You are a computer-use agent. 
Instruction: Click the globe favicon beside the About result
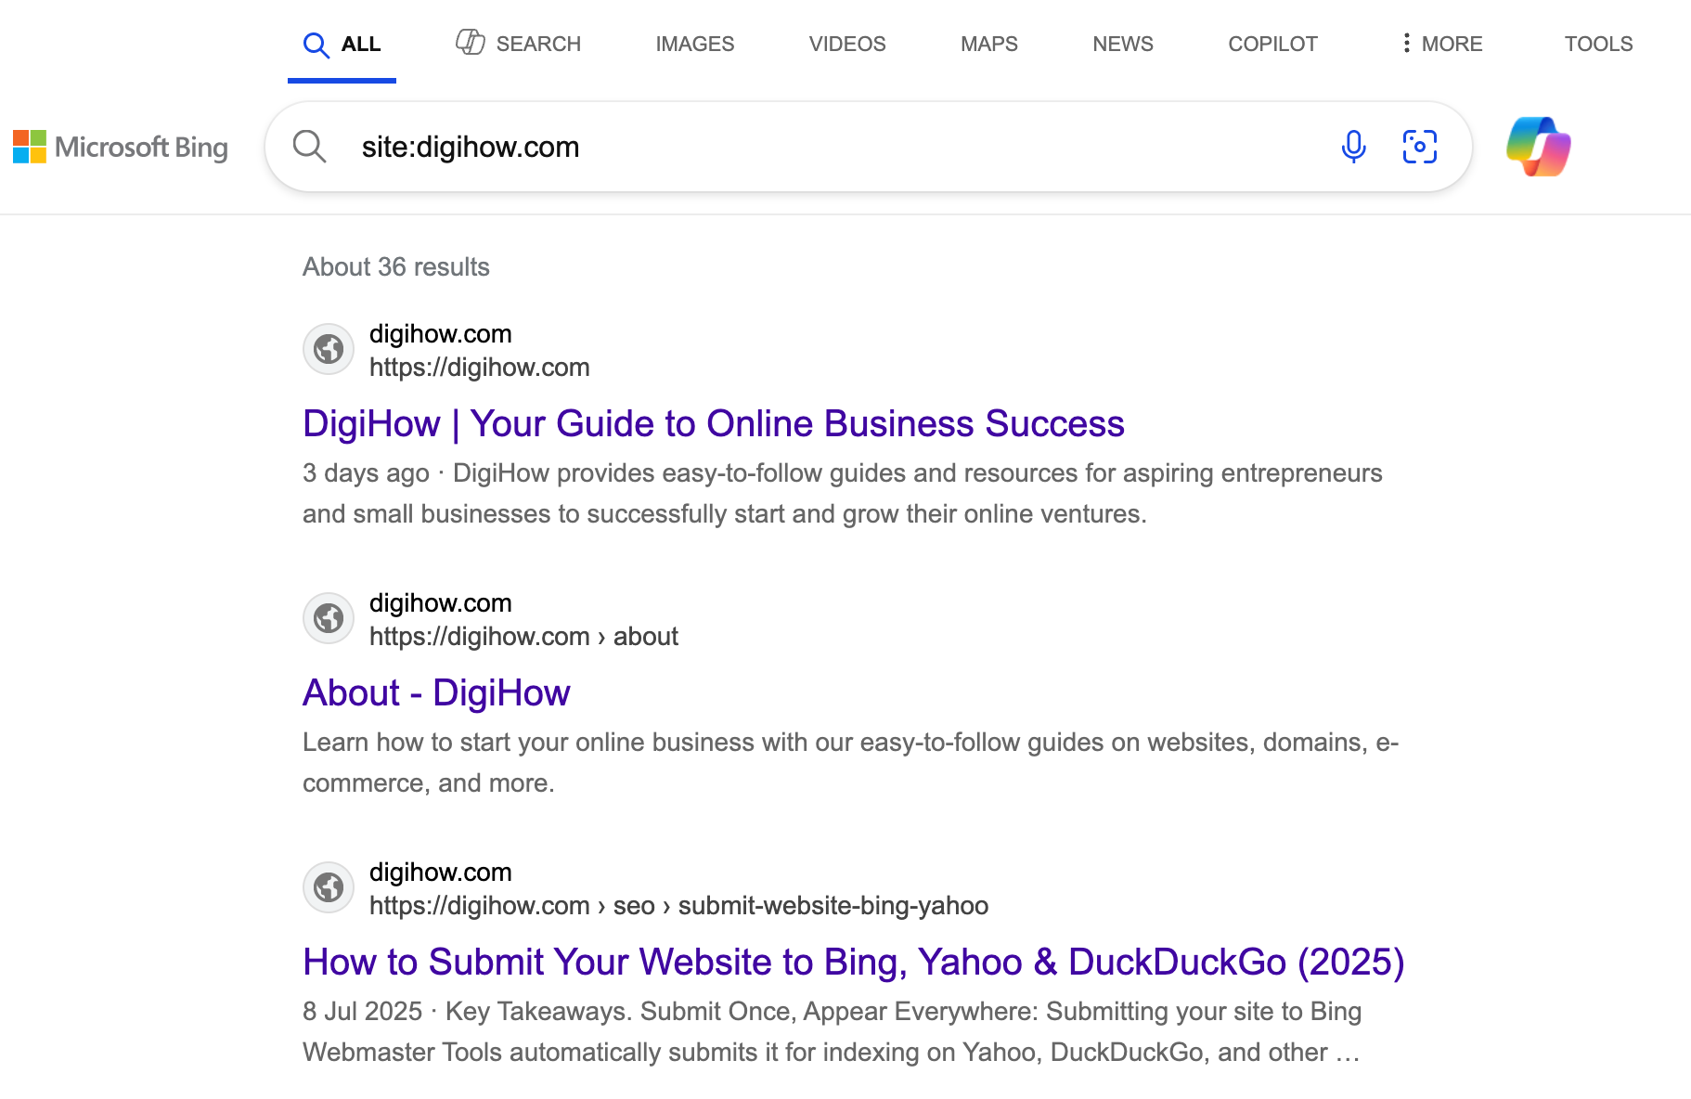[328, 618]
